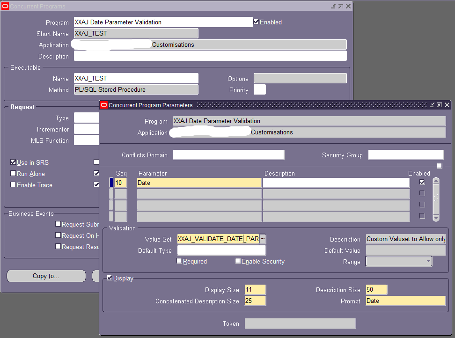This screenshot has height=338, width=455.
Task: Enable the Required checkbox
Action: coord(179,261)
